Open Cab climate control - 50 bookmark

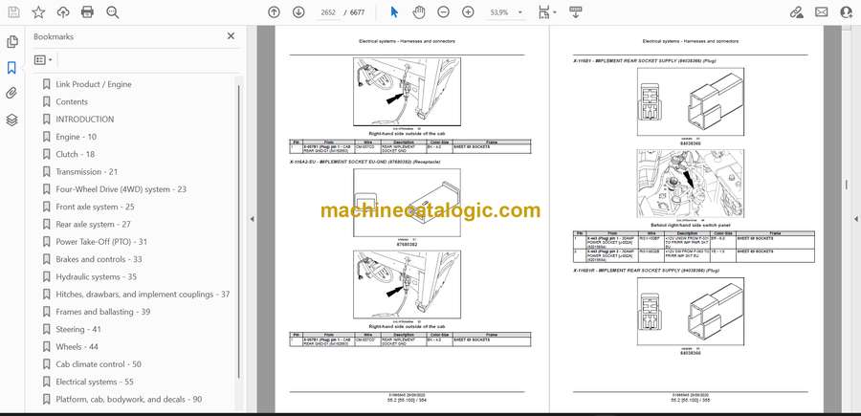coord(99,363)
